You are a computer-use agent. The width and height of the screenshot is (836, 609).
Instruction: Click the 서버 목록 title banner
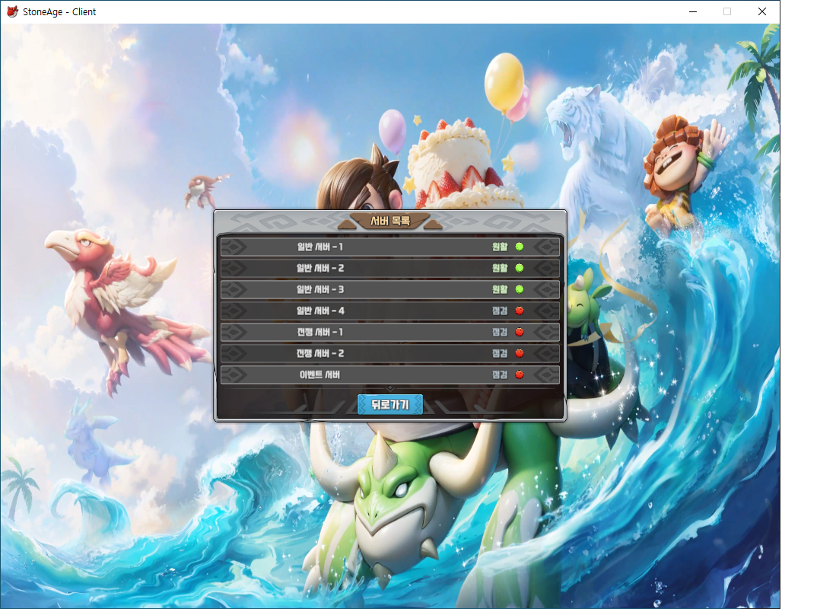(x=390, y=221)
